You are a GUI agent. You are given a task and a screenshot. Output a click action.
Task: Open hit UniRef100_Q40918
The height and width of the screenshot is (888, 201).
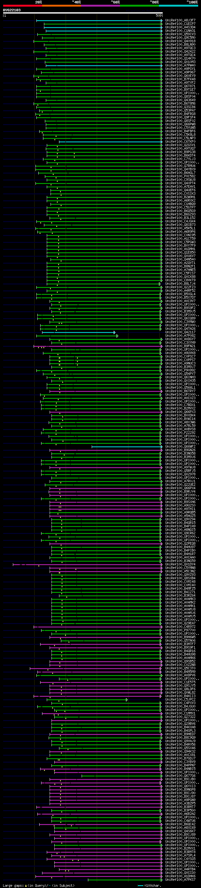click(180, 41)
